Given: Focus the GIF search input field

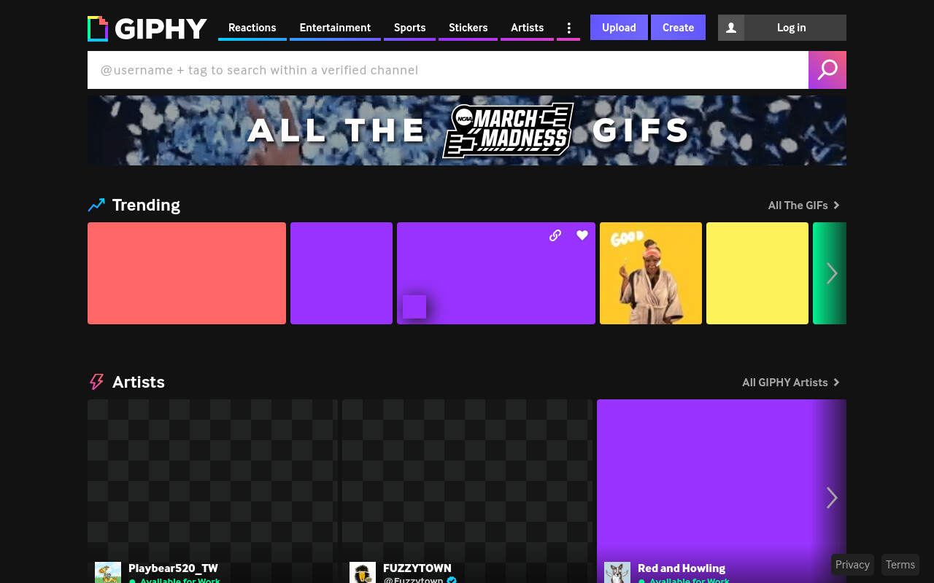Looking at the screenshot, I should pyautogui.click(x=448, y=70).
